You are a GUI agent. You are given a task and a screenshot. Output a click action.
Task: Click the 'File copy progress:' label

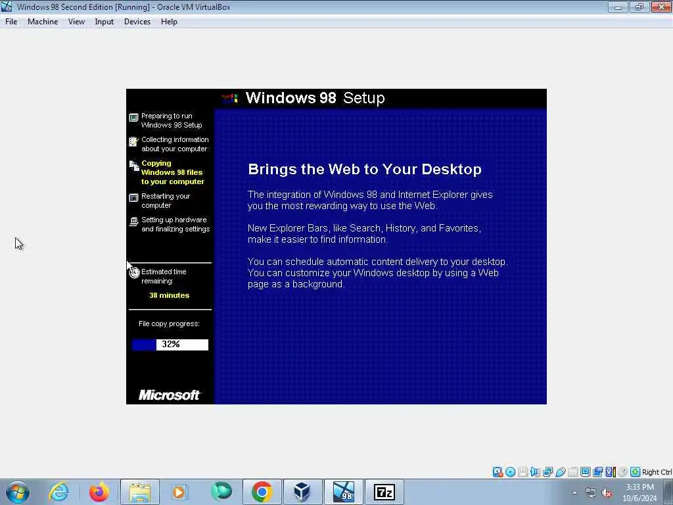point(169,324)
